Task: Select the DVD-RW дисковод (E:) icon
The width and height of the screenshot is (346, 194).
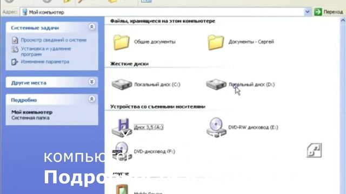Action: pos(216,127)
